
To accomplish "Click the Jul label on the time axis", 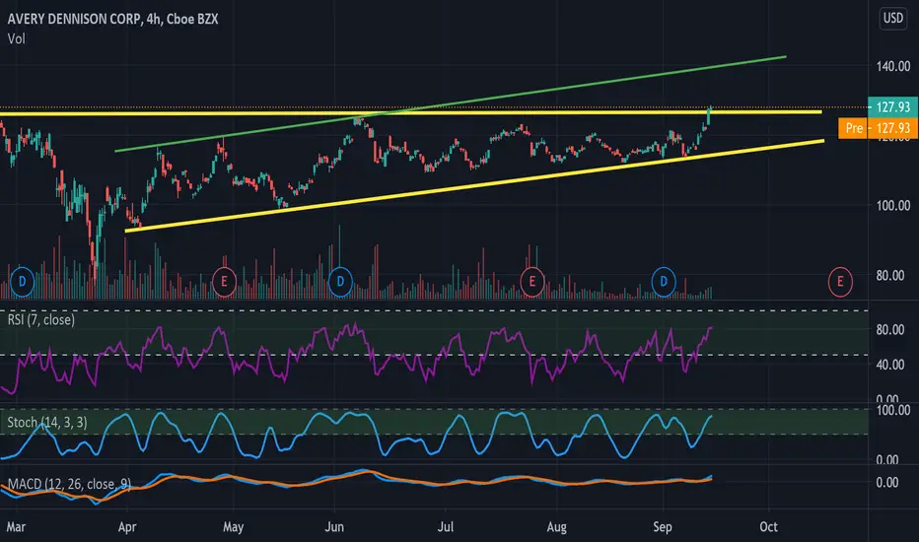I will (446, 527).
